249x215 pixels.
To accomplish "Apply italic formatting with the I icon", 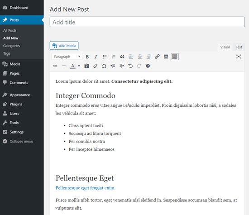I will tap(96, 57).
